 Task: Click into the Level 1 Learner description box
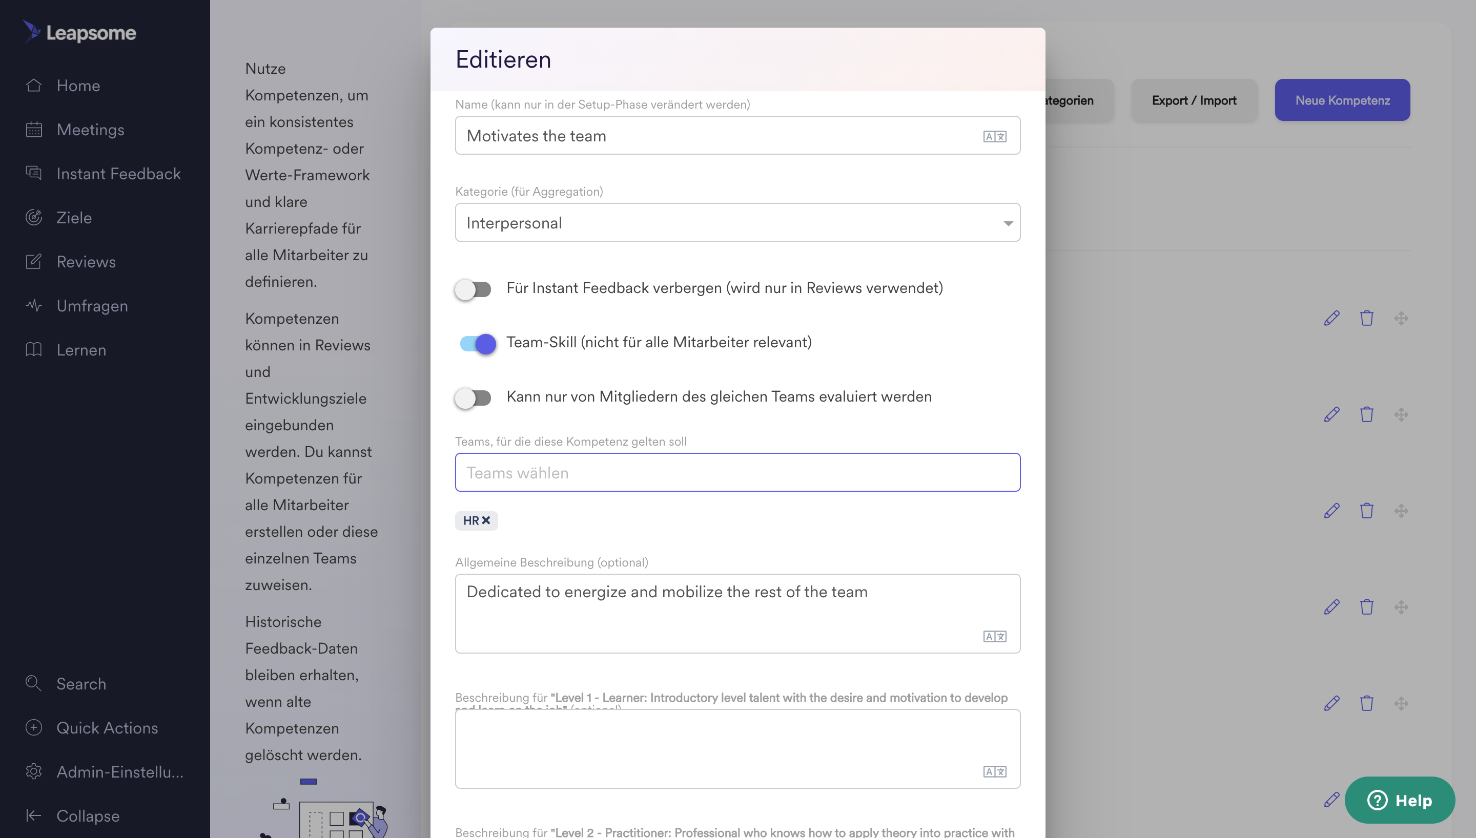(x=737, y=748)
